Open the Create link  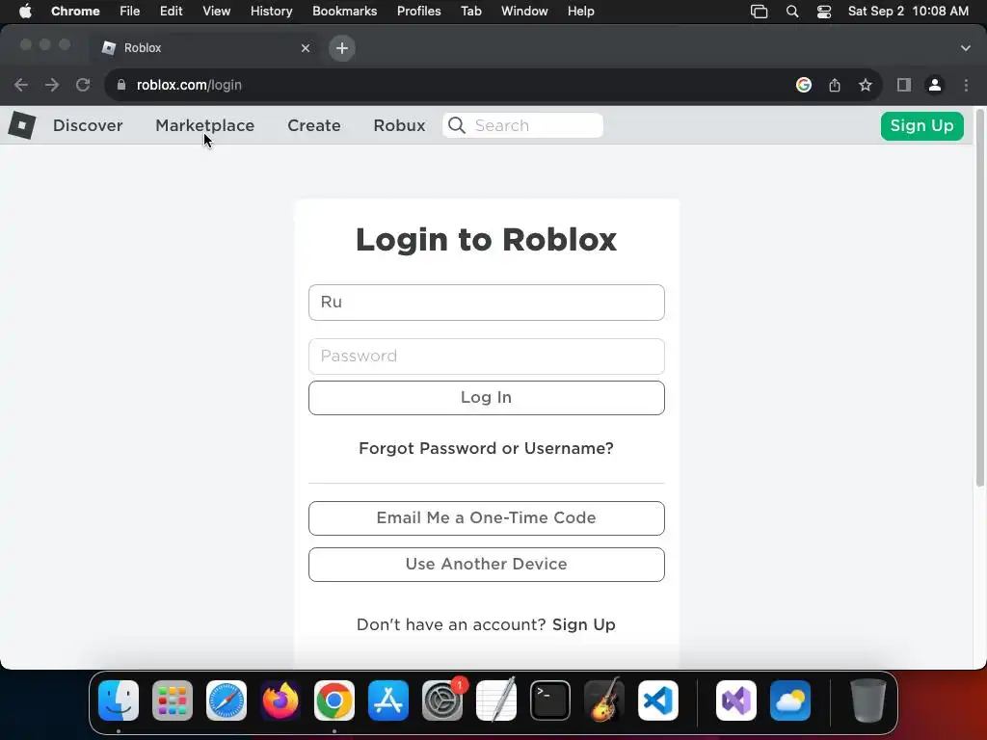[x=314, y=125]
